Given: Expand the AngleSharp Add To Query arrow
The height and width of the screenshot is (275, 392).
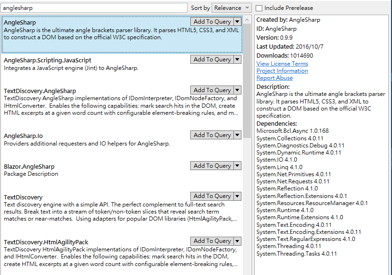Looking at the screenshot, I should point(237,21).
